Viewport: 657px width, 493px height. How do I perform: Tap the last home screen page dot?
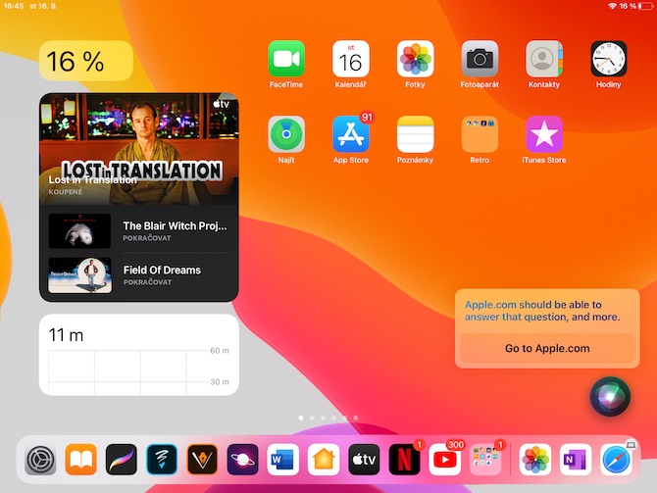pos(356,418)
